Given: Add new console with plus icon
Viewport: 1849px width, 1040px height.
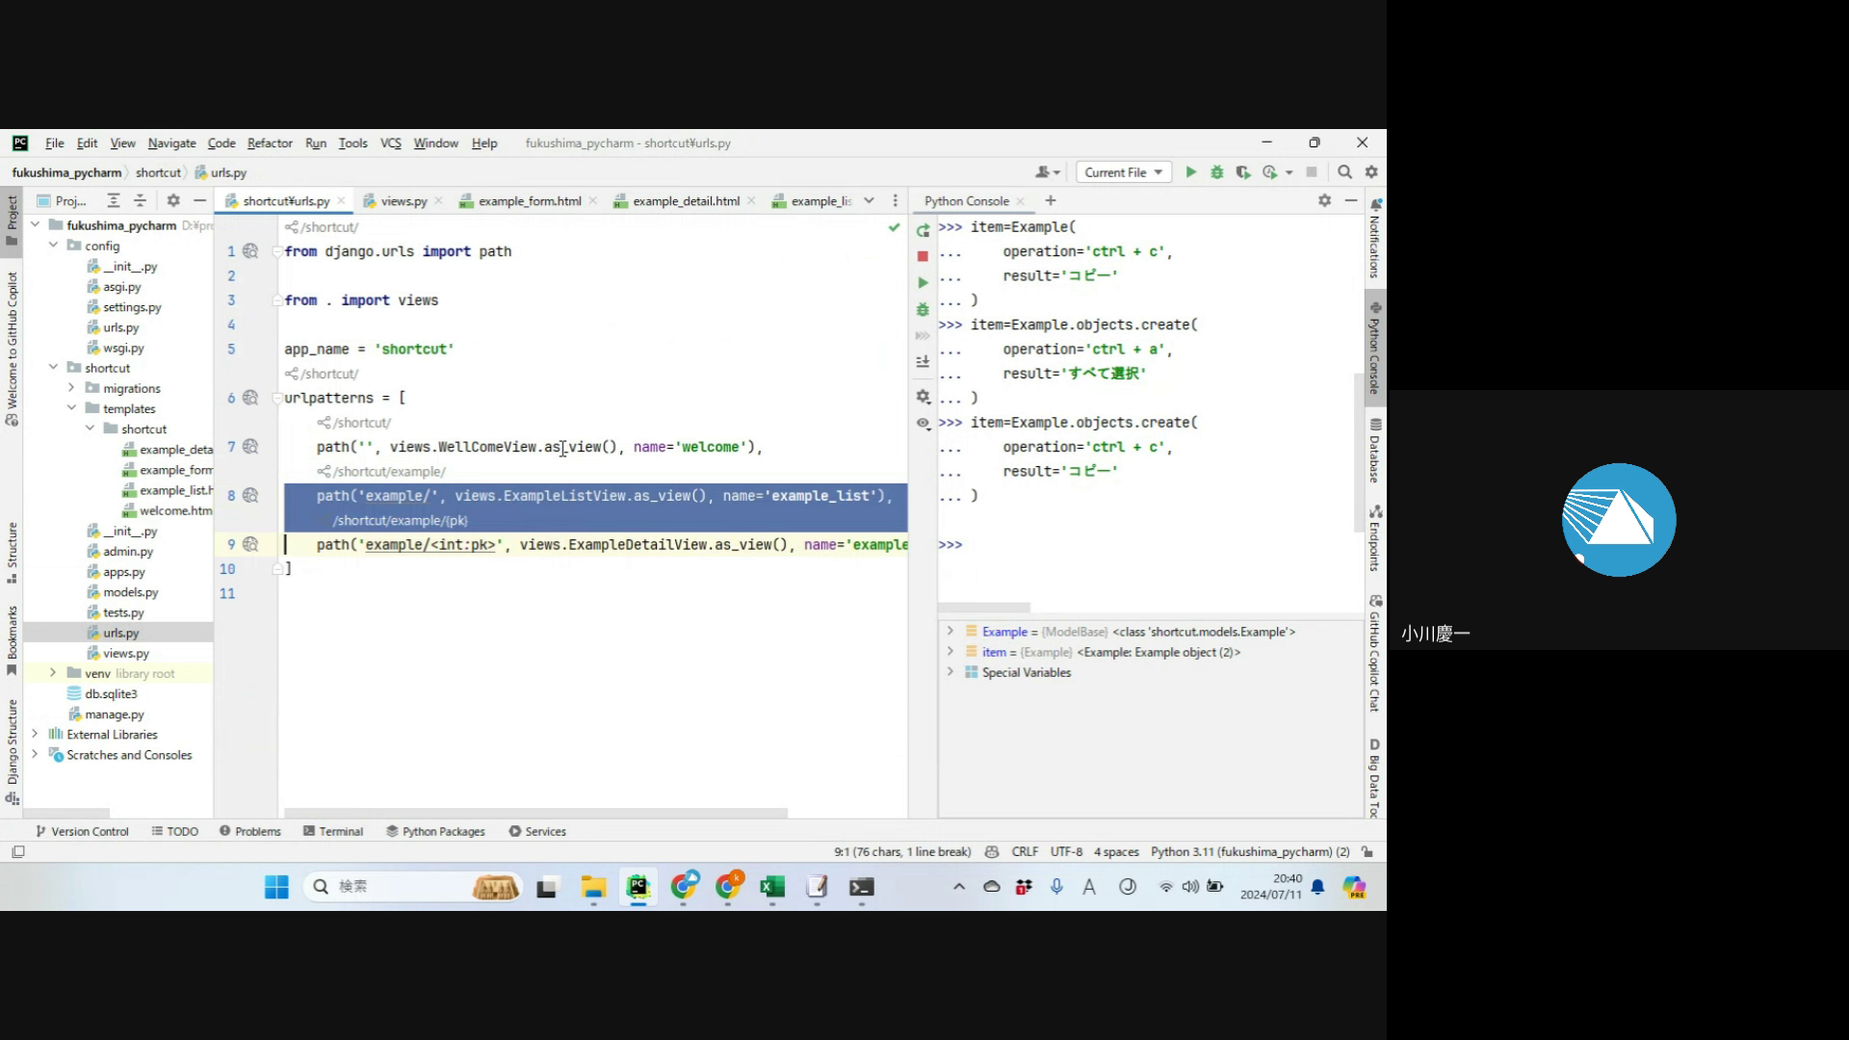Looking at the screenshot, I should 1051,200.
